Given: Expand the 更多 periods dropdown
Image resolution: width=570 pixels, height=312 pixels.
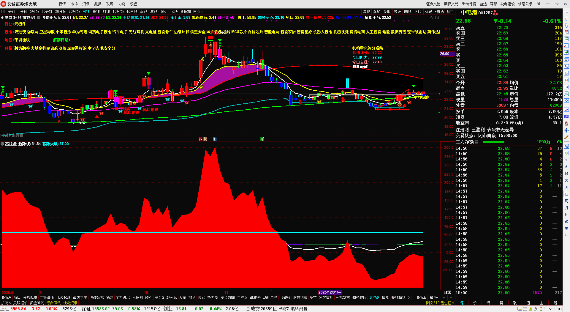Looking at the screenshot, I should 198,12.
